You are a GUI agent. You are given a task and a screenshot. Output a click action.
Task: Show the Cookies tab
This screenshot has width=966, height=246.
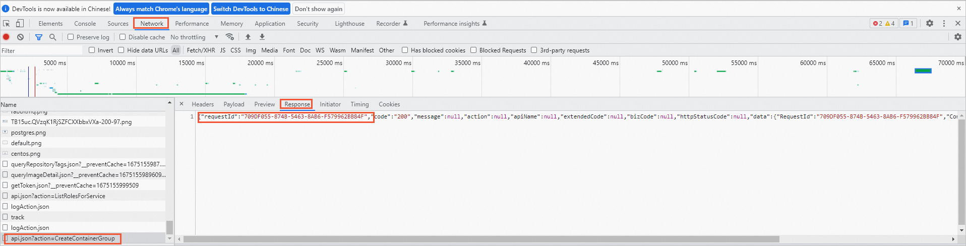pos(389,104)
